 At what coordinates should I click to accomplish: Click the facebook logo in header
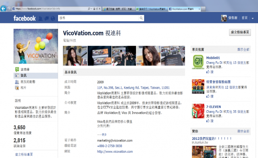pos(25,18)
